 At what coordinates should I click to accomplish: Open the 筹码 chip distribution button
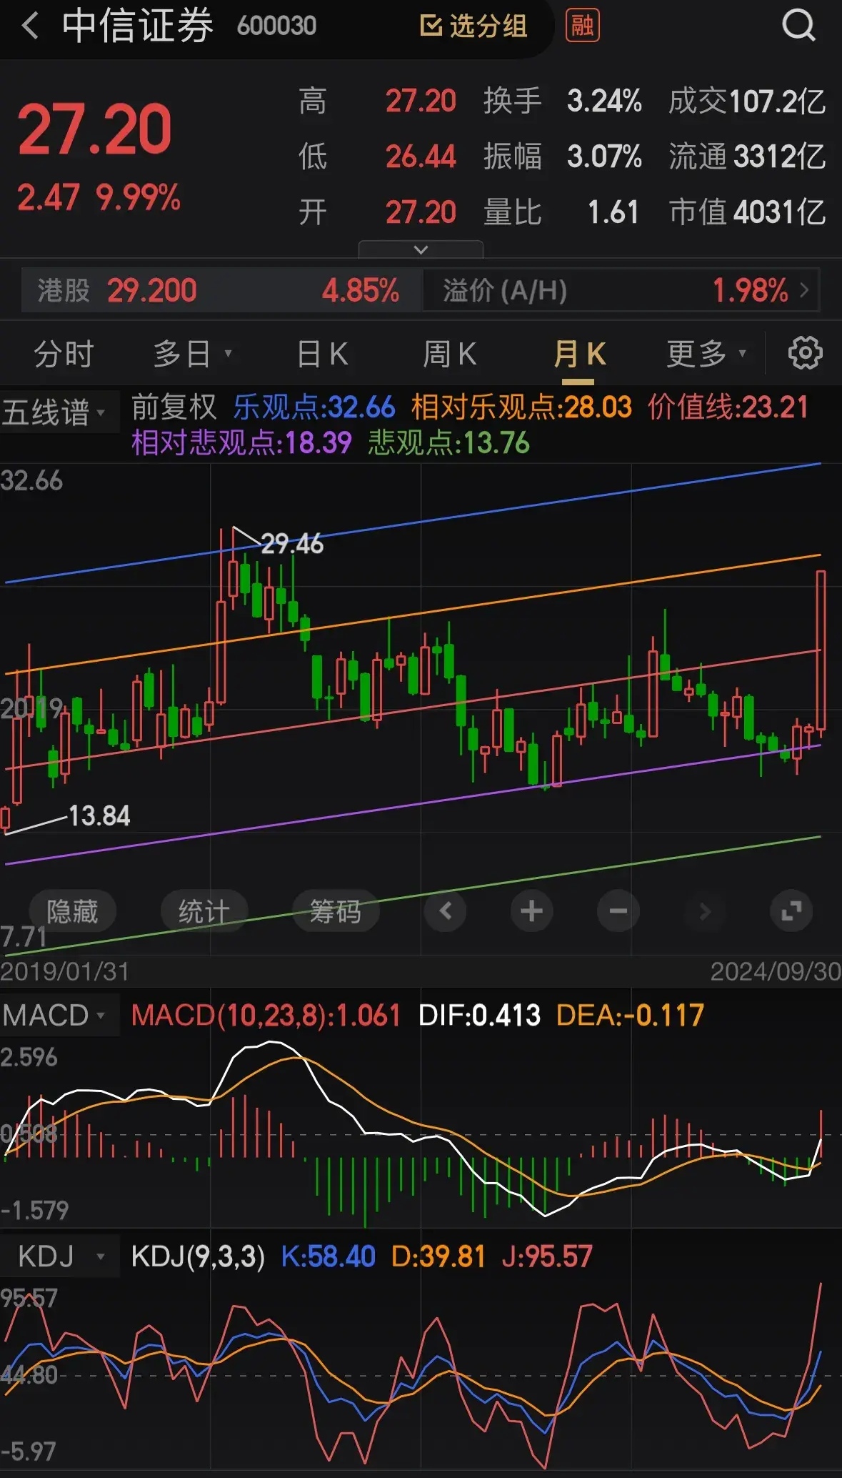point(335,911)
